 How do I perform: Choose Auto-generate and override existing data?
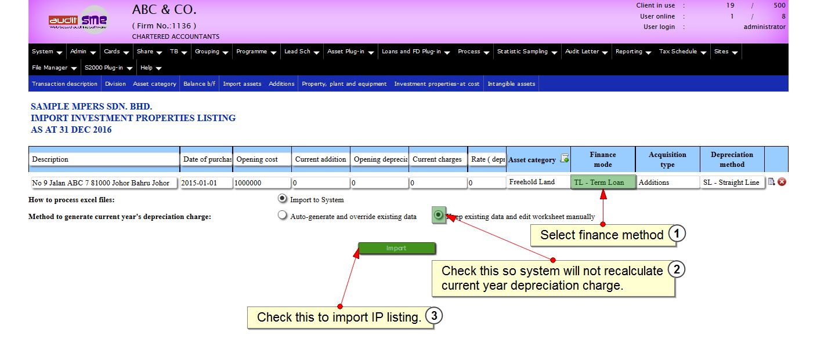[x=283, y=216]
